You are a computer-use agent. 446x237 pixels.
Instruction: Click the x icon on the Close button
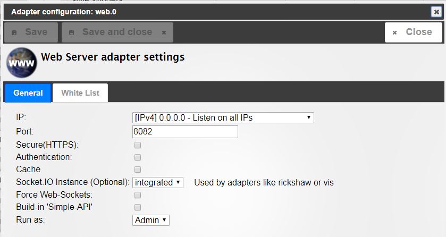click(394, 32)
